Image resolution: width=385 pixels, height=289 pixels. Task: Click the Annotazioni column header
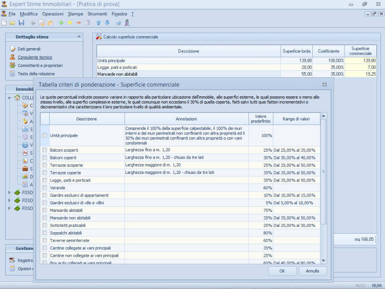(186, 119)
